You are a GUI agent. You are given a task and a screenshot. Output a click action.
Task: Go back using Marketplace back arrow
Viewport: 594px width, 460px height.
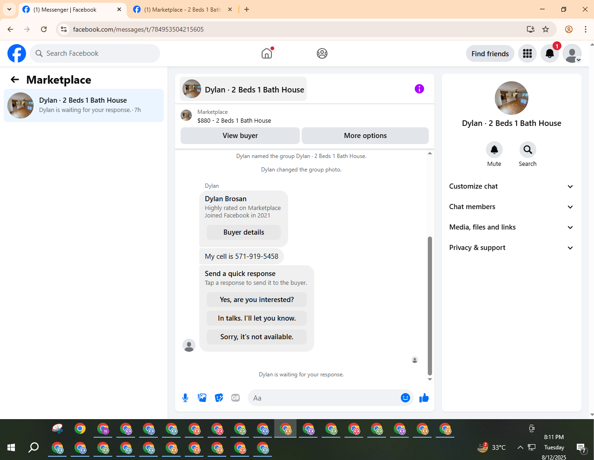15,79
